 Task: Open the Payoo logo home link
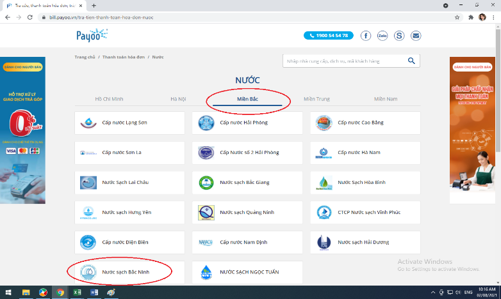(x=92, y=35)
